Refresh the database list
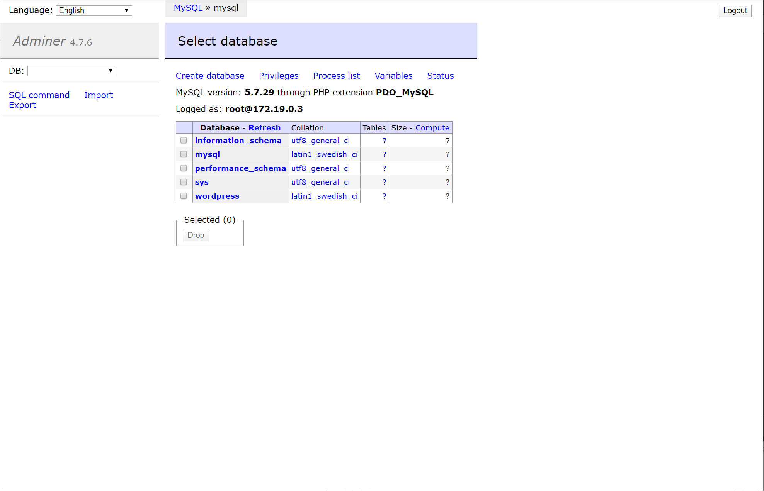 [264, 128]
